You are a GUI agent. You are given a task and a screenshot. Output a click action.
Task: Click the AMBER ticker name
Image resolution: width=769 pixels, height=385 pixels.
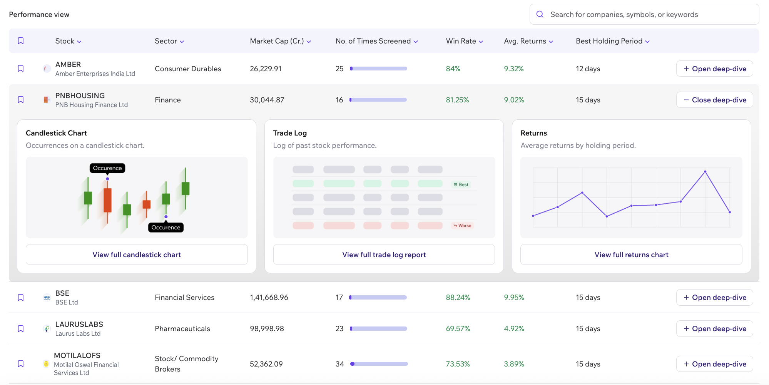pyautogui.click(x=68, y=64)
